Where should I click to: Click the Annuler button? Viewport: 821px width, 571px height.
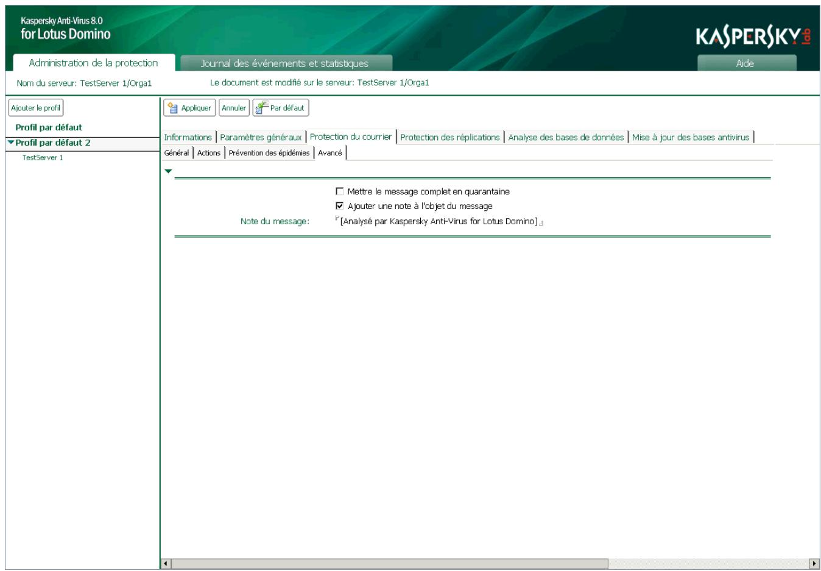coord(234,108)
